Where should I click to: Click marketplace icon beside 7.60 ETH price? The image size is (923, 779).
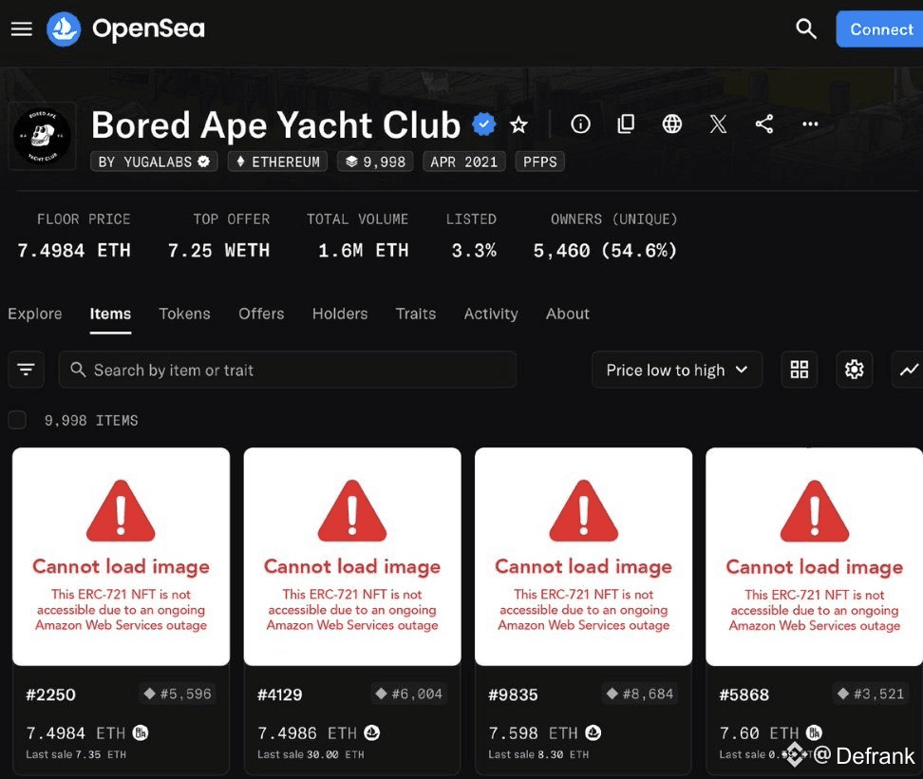click(x=814, y=732)
